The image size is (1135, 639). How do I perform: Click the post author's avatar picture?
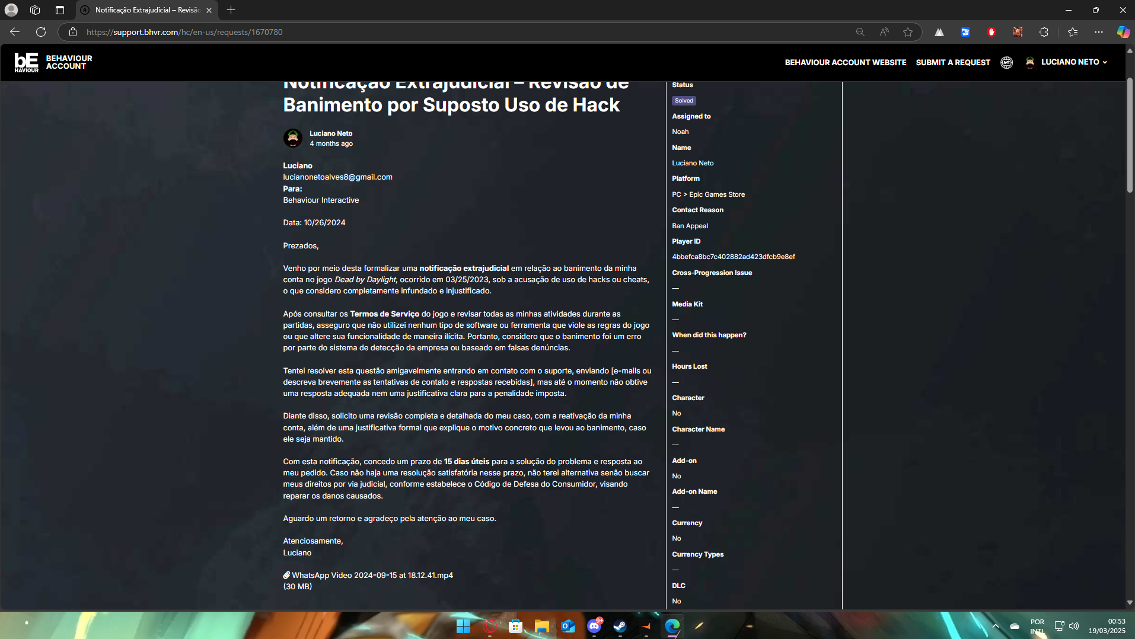pos(292,138)
